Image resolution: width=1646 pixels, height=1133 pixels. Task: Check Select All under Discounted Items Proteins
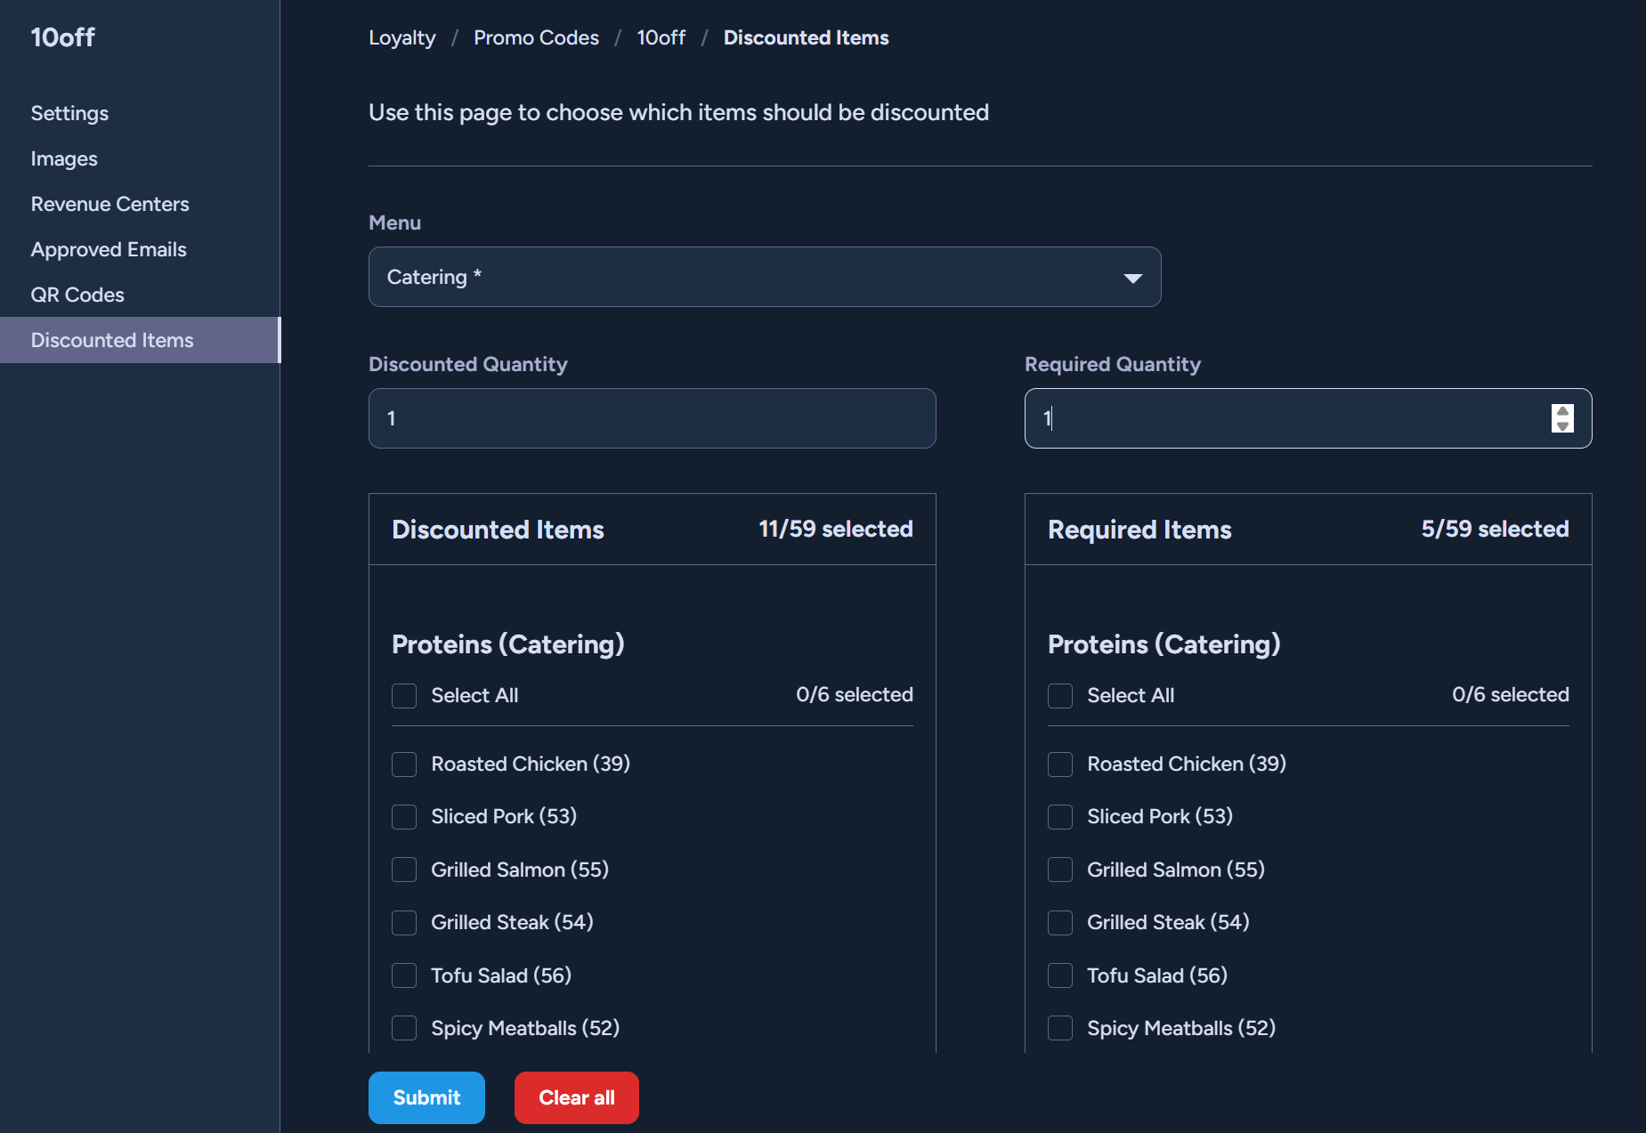[404, 696]
